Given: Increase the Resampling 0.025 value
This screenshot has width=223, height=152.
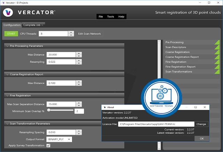Looking at the screenshot, I should click(79, 60).
